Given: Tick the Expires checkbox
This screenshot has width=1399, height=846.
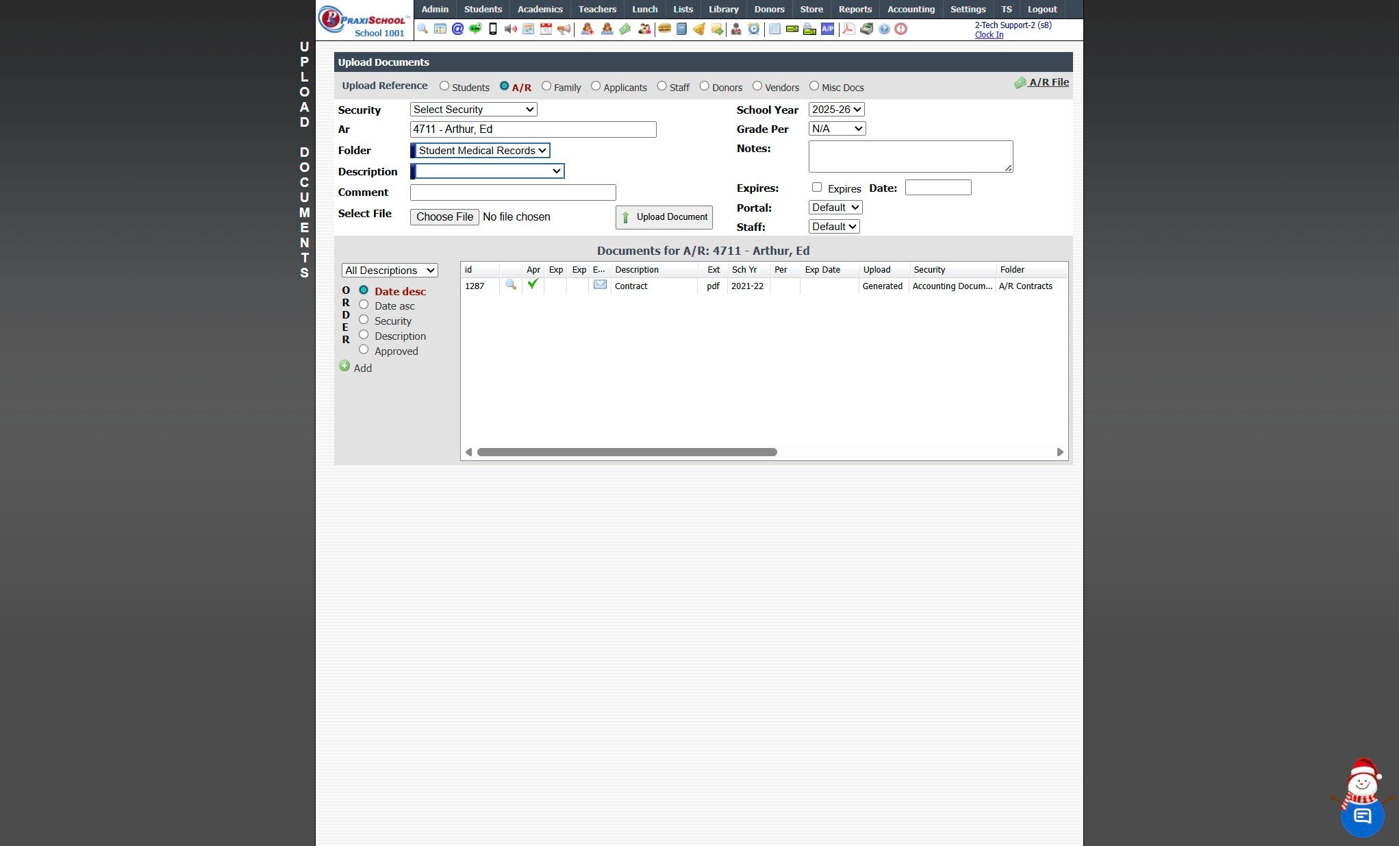Looking at the screenshot, I should click(817, 187).
